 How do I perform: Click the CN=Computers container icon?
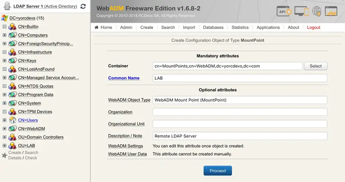13,35
